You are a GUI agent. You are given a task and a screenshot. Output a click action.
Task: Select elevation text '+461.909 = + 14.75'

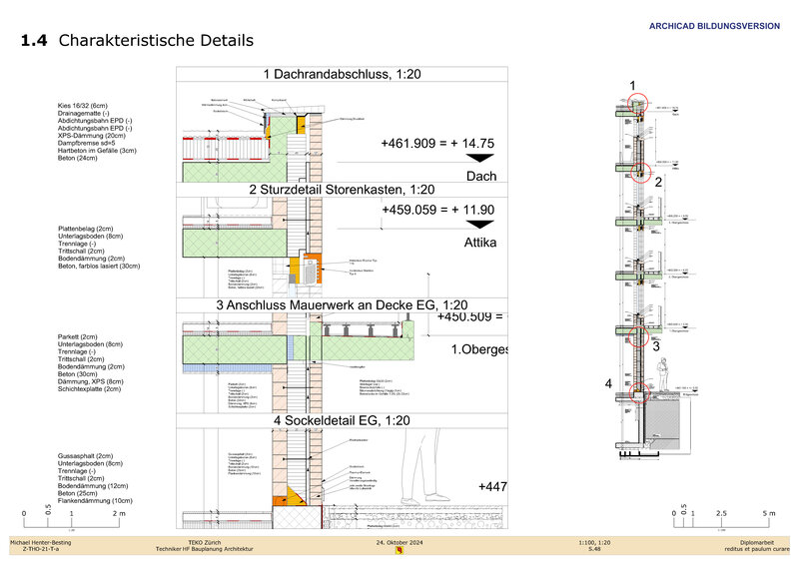[x=437, y=144]
